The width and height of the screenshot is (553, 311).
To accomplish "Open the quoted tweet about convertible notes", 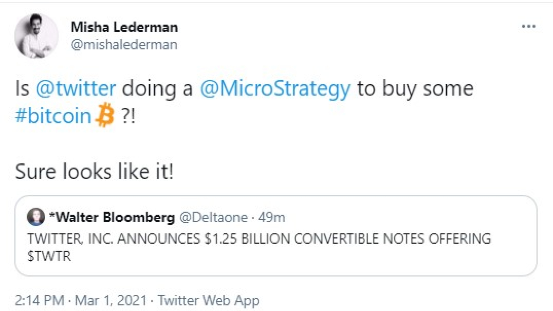I will pyautogui.click(x=276, y=236).
